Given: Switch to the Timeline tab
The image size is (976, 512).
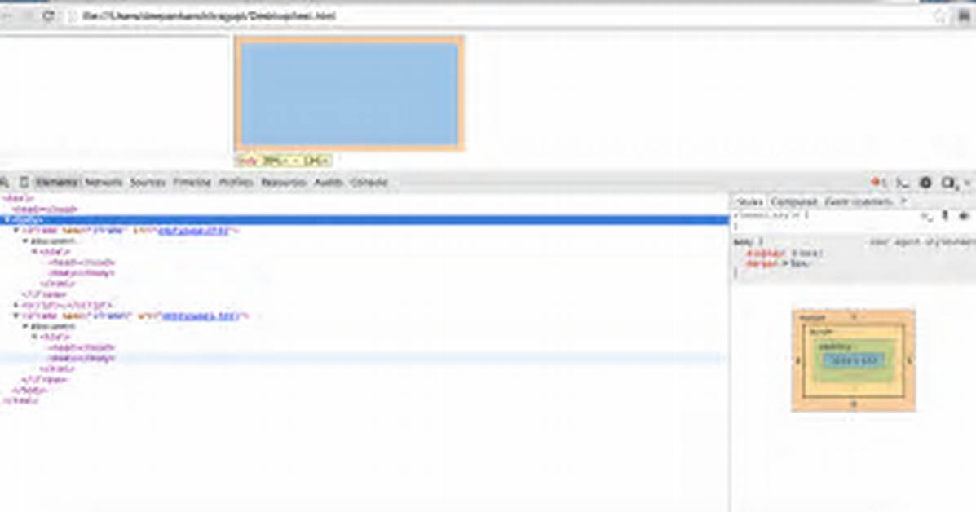Looking at the screenshot, I should [x=192, y=183].
